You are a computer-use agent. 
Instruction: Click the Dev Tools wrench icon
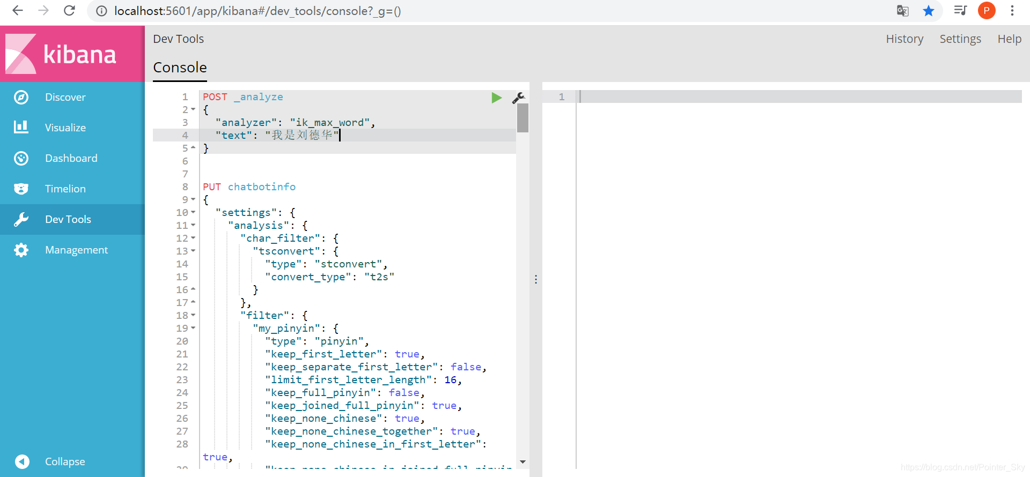21,219
